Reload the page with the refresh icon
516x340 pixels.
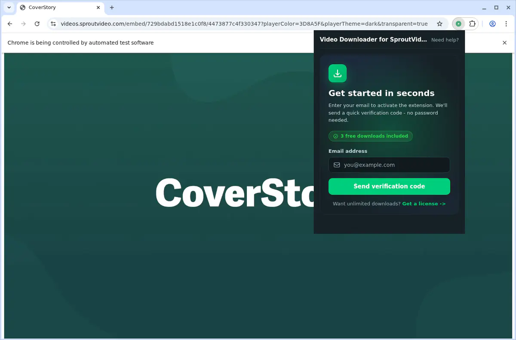pyautogui.click(x=37, y=24)
